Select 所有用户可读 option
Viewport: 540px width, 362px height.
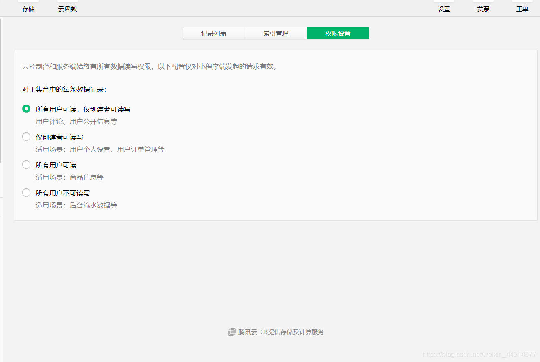26,164
